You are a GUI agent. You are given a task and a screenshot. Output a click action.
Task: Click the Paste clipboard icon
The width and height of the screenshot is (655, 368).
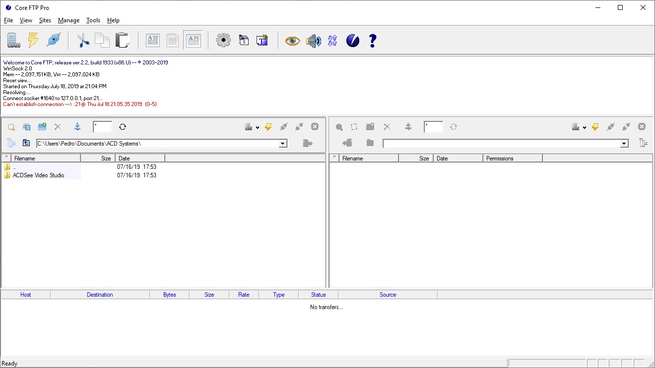pos(122,40)
